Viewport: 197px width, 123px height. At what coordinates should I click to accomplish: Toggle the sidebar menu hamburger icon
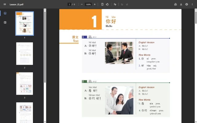5,4
